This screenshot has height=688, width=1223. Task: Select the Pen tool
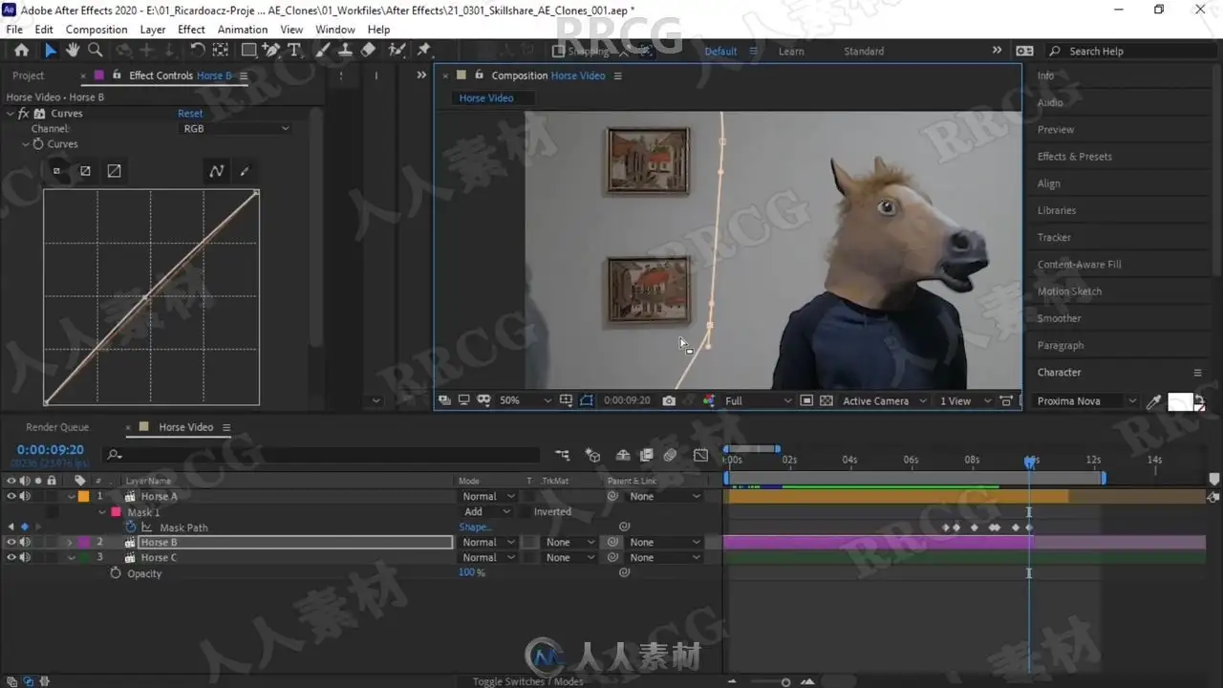[x=271, y=51]
